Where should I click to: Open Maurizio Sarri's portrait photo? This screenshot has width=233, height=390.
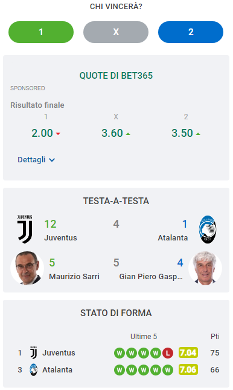pos(27,268)
